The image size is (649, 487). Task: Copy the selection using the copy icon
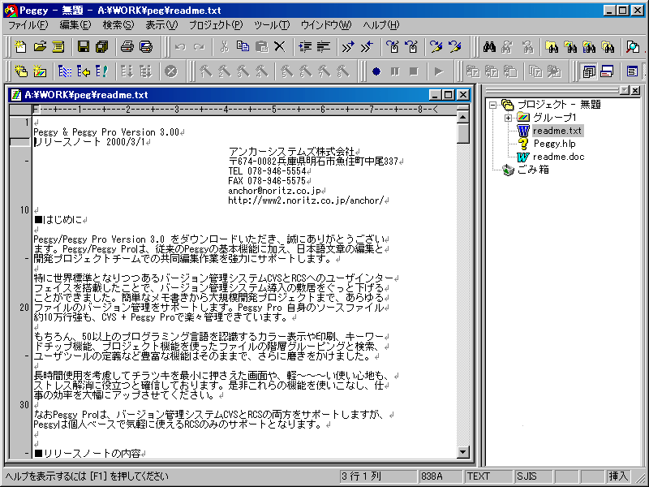243,47
